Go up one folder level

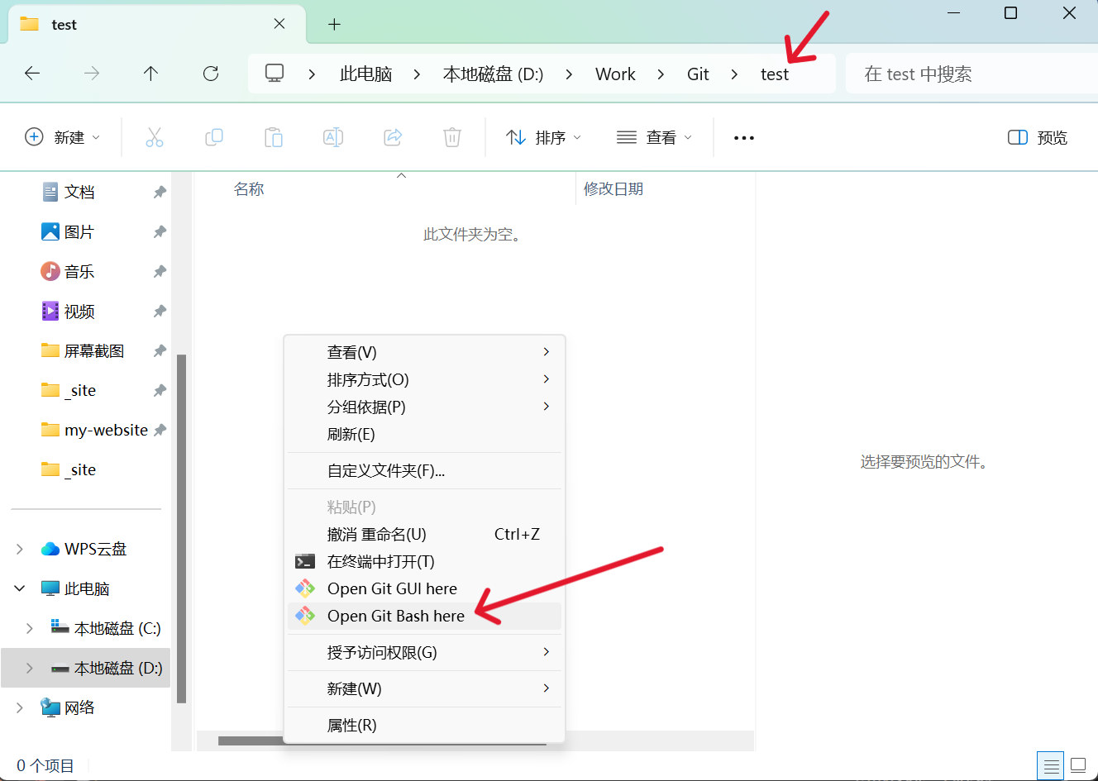pyautogui.click(x=150, y=74)
